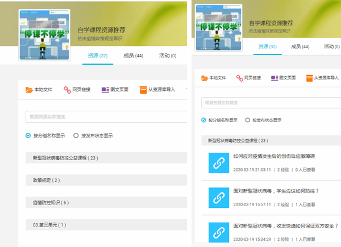Select 按发布状态显示 radio in left panel
341x247 pixels.
coord(76,136)
